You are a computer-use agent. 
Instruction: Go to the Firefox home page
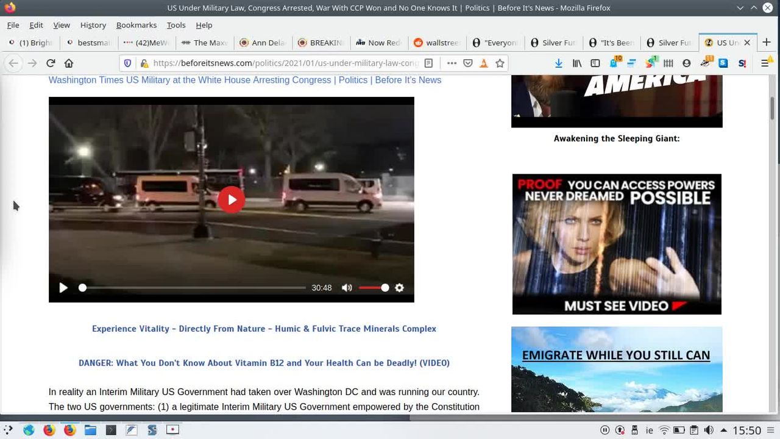69,63
